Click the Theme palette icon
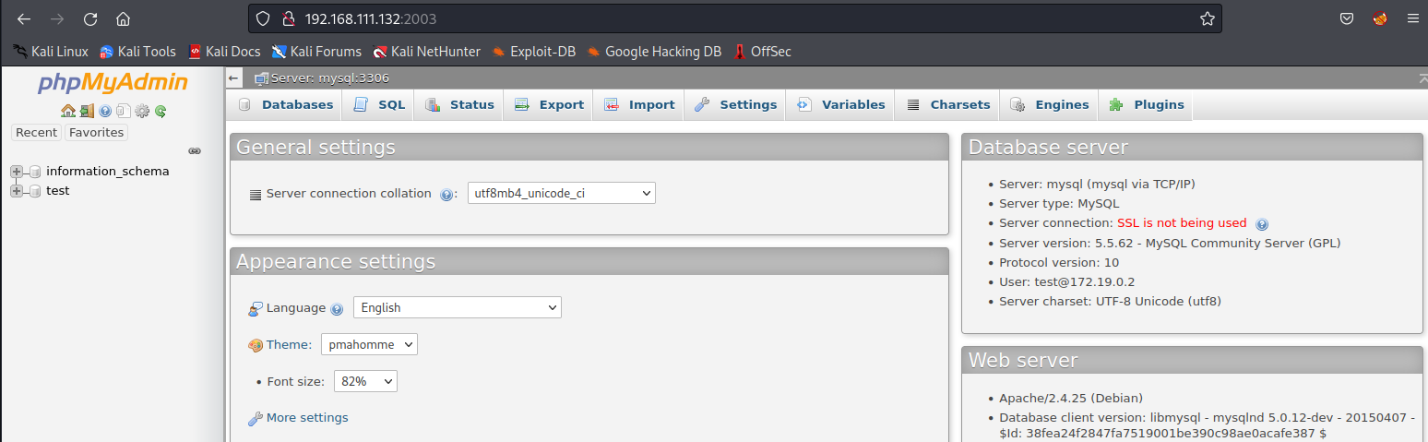Image resolution: width=1428 pixels, height=442 pixels. click(x=256, y=345)
